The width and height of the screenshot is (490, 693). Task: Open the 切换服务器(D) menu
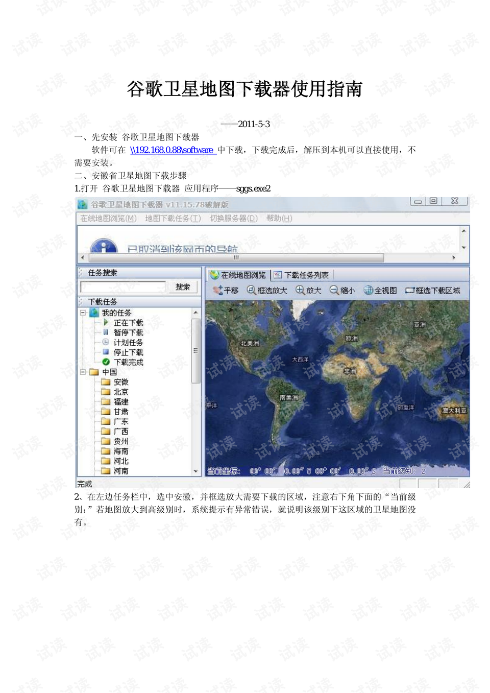(234, 219)
